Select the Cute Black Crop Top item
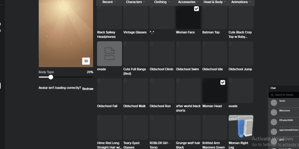 tap(241, 17)
